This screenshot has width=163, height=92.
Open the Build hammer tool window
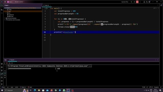(x=2, y=71)
